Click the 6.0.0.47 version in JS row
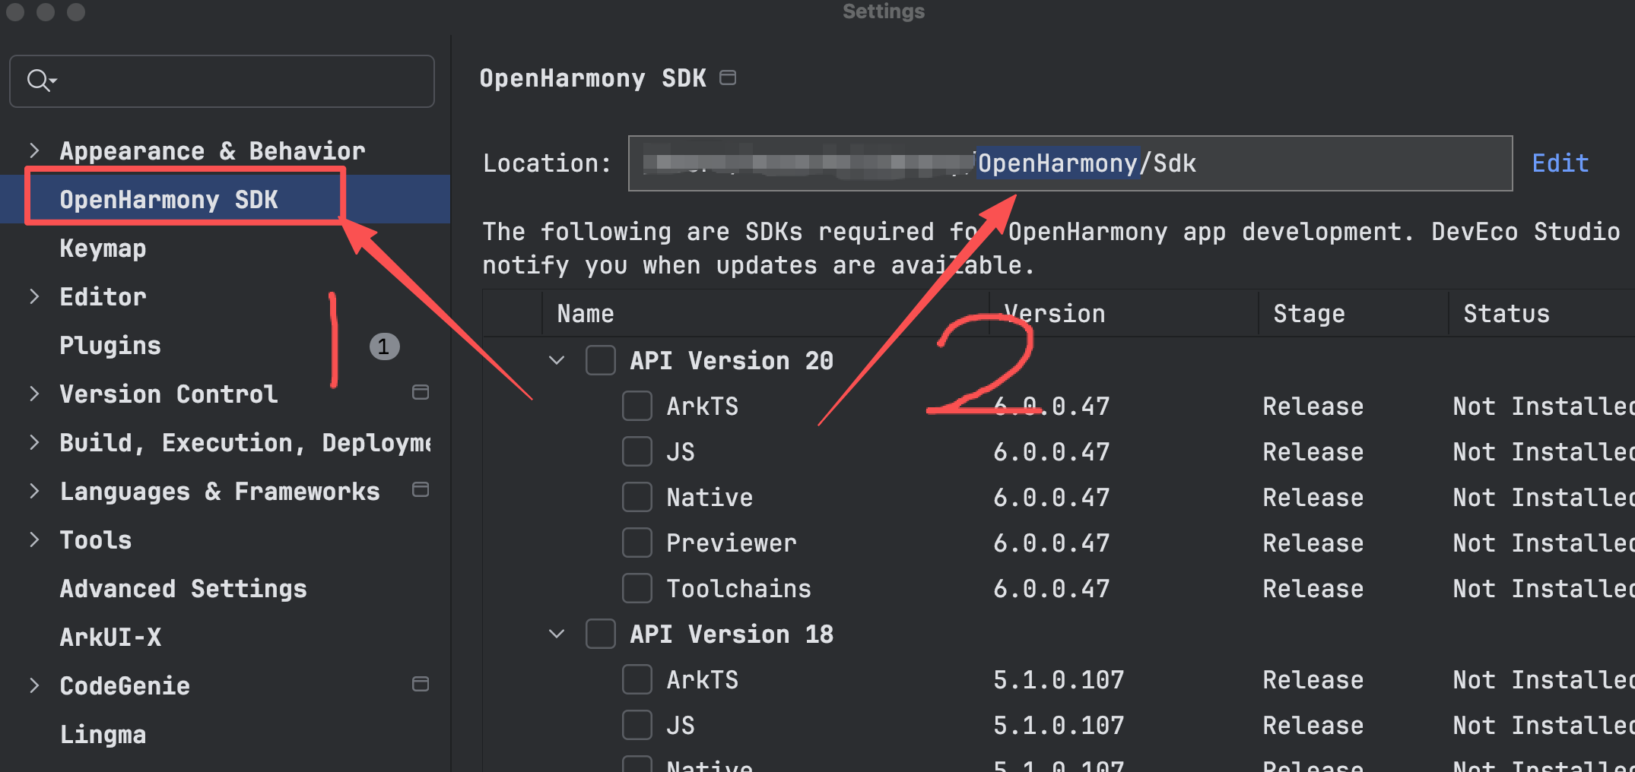Viewport: 1635px width, 772px height. pyautogui.click(x=1052, y=451)
